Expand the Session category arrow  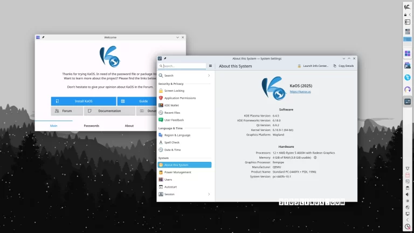[x=209, y=194]
